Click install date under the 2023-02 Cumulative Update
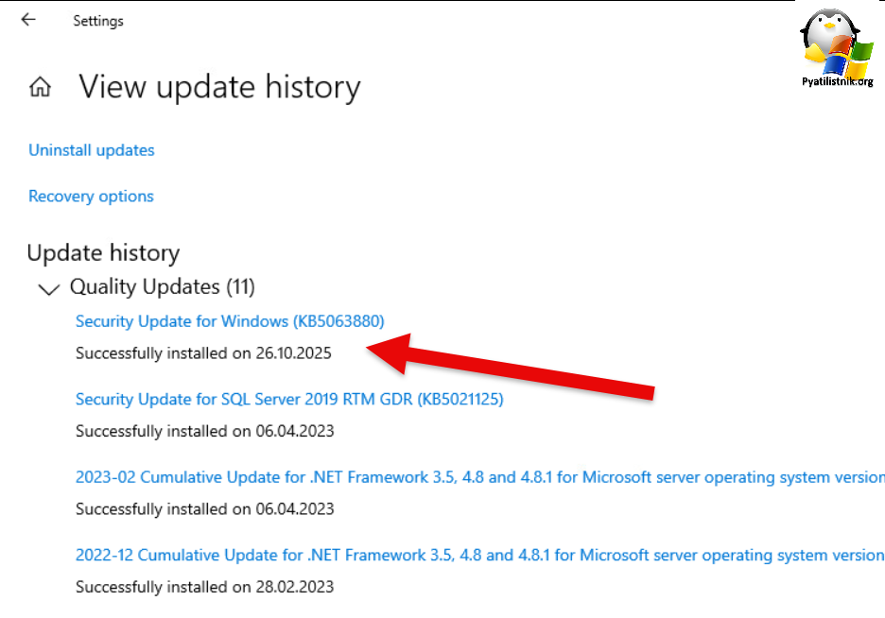Screen dimensions: 885x618 point(204,509)
